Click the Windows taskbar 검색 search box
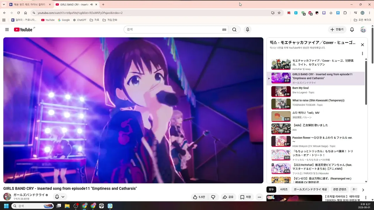The height and width of the screenshot is (210, 374). tap(33, 206)
